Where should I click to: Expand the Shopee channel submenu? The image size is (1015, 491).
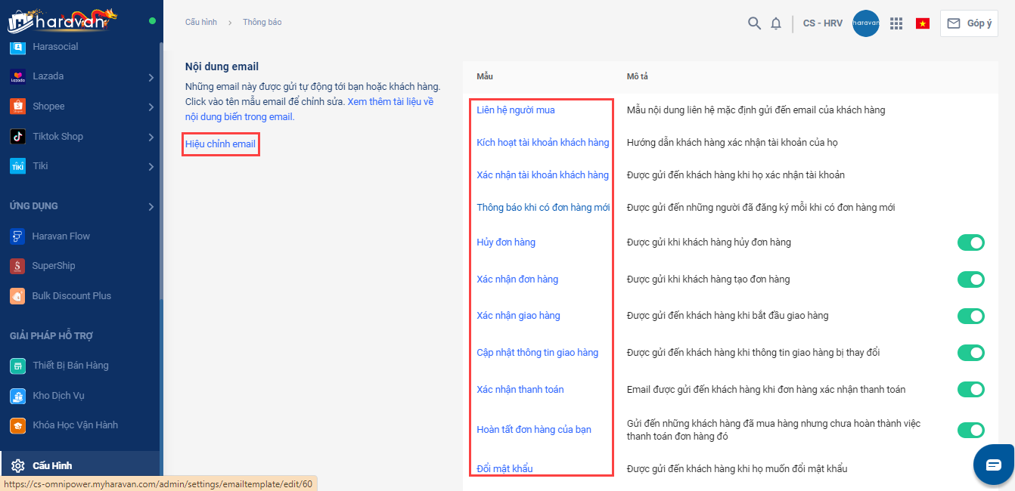coord(151,107)
